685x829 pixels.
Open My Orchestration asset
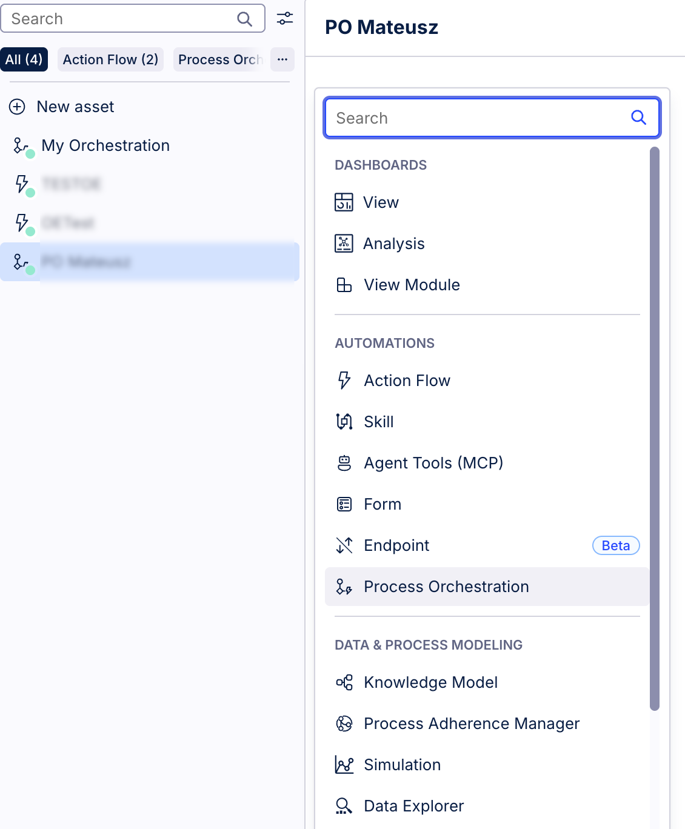point(105,145)
